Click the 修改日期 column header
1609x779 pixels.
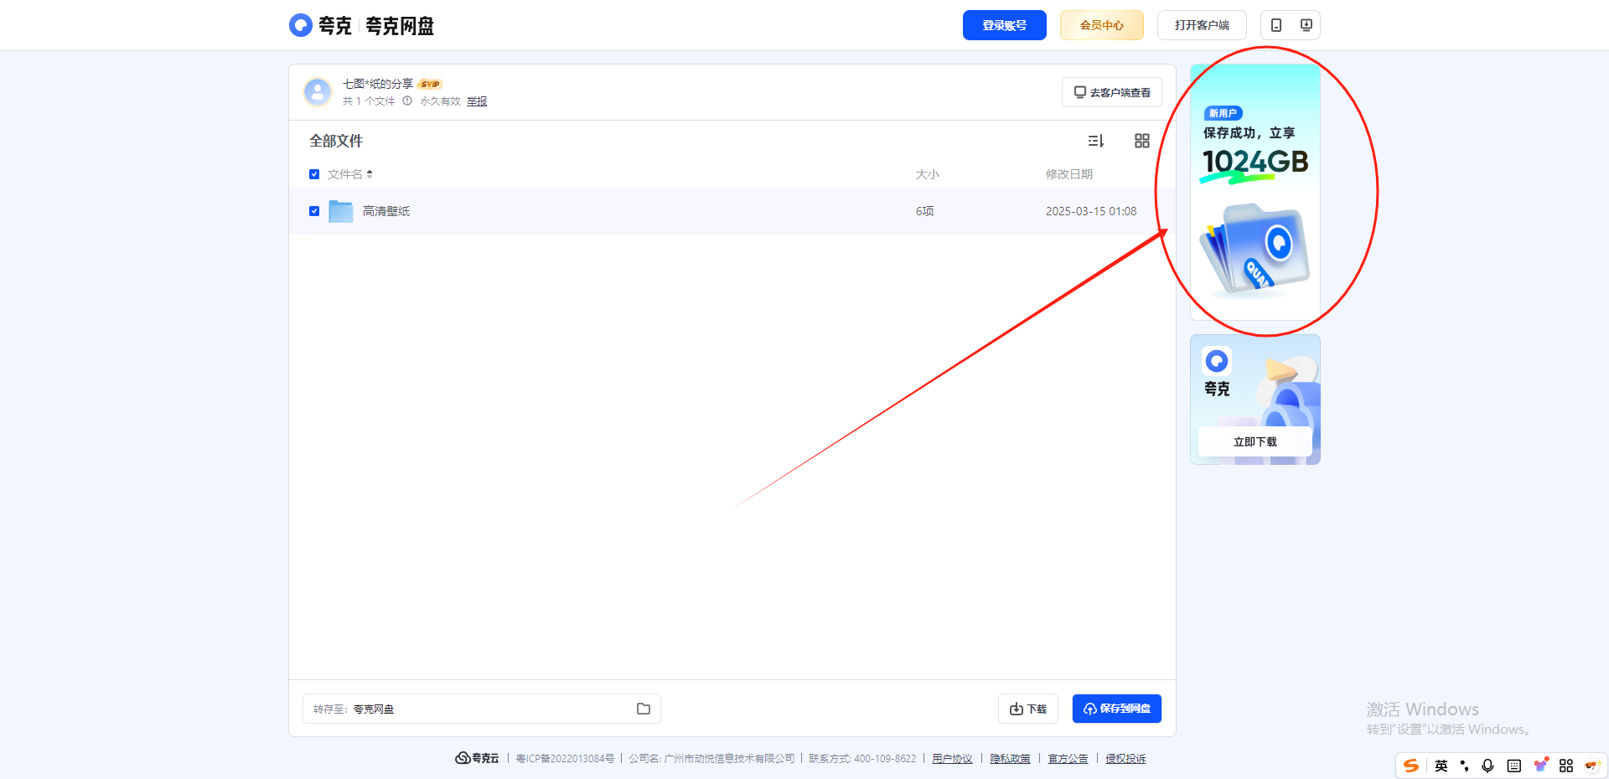(x=1069, y=174)
